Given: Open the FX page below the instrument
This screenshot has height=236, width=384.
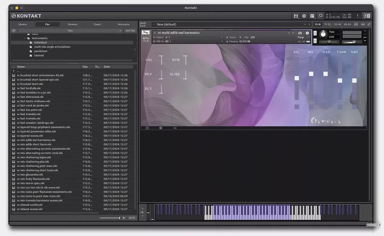Looking at the screenshot, I should click(175, 128).
